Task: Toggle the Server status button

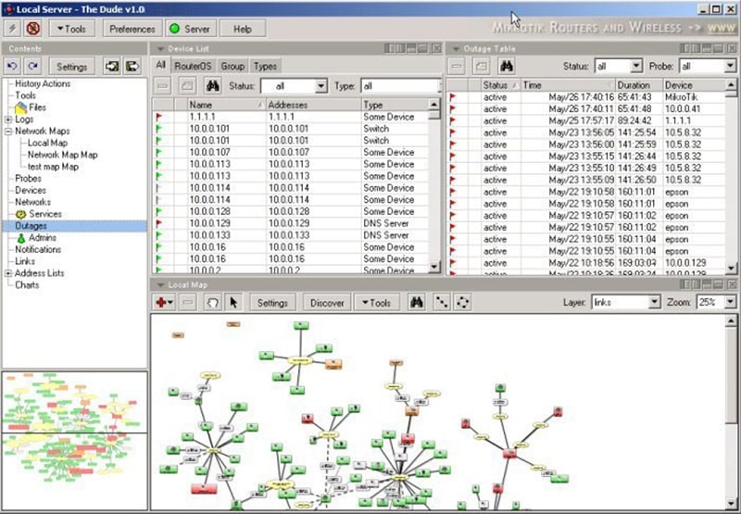Action: coord(191,29)
